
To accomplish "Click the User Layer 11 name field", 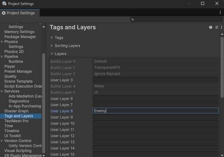I will coord(156,129).
